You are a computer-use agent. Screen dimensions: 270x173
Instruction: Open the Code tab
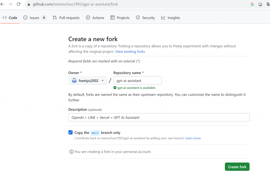[10, 18]
